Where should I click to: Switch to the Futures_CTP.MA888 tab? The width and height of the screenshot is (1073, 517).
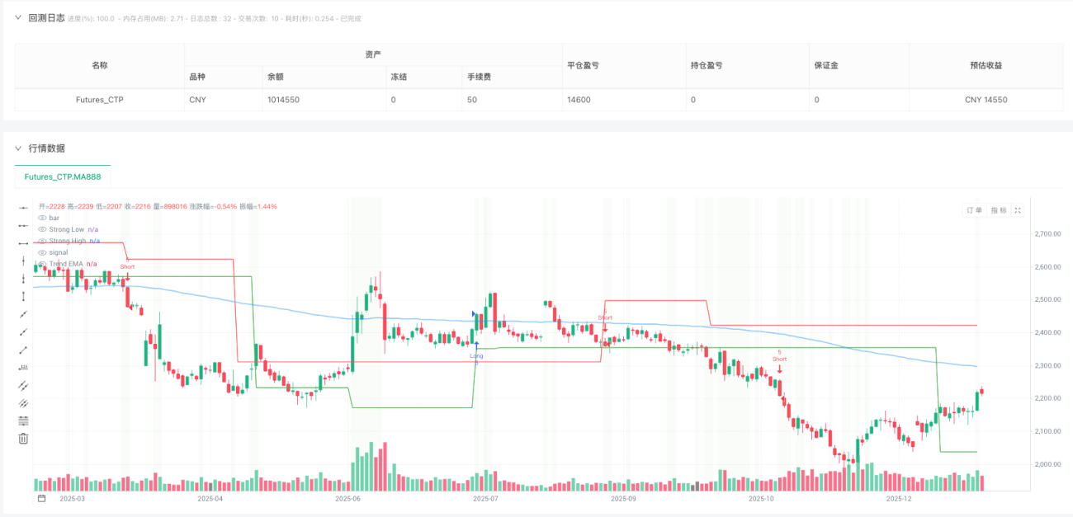coord(63,177)
